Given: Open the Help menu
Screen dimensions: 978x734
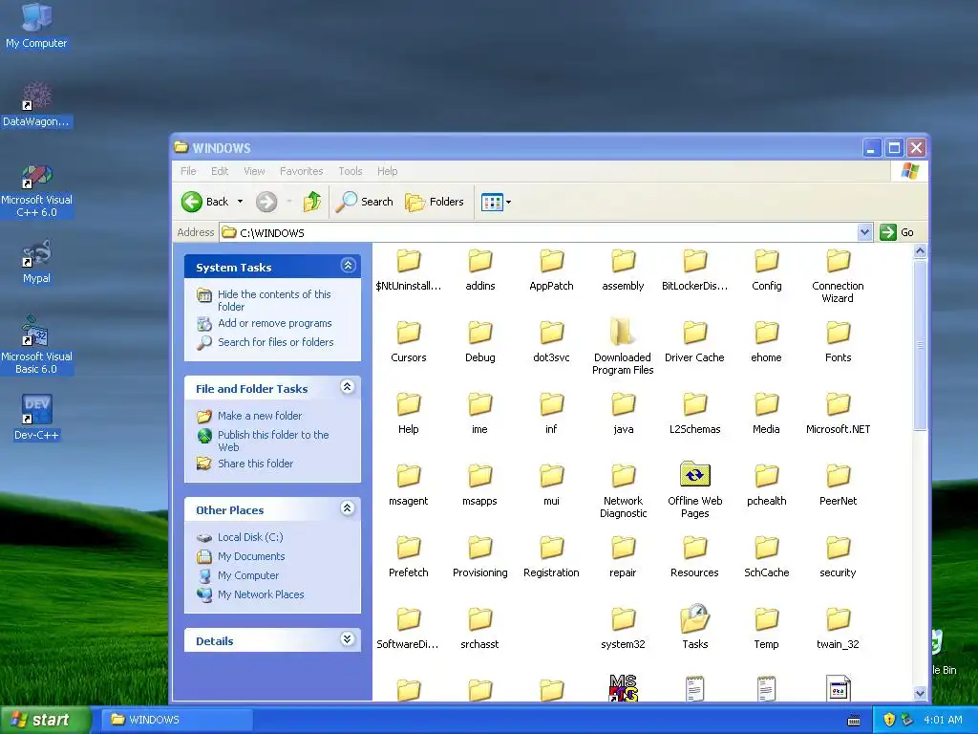Looking at the screenshot, I should (x=387, y=171).
